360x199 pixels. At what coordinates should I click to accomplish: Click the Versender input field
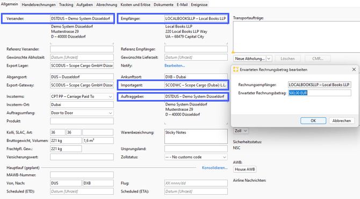point(82,18)
